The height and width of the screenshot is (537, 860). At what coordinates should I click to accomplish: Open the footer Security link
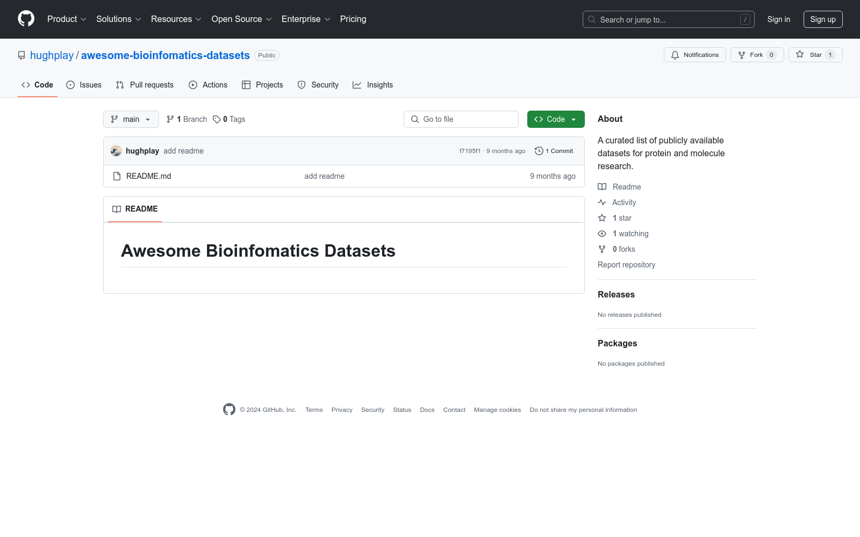372,410
